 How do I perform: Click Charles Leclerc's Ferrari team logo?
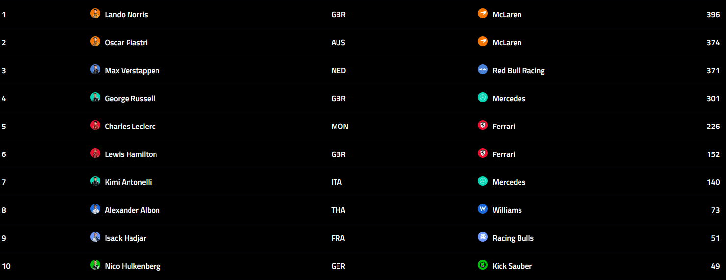tap(483, 126)
